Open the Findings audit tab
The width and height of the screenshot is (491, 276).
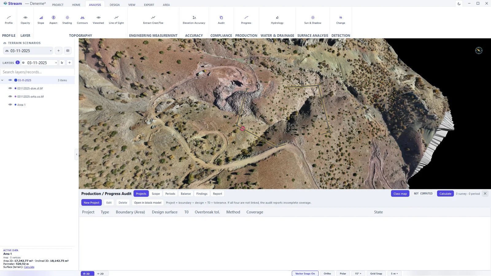point(202,194)
